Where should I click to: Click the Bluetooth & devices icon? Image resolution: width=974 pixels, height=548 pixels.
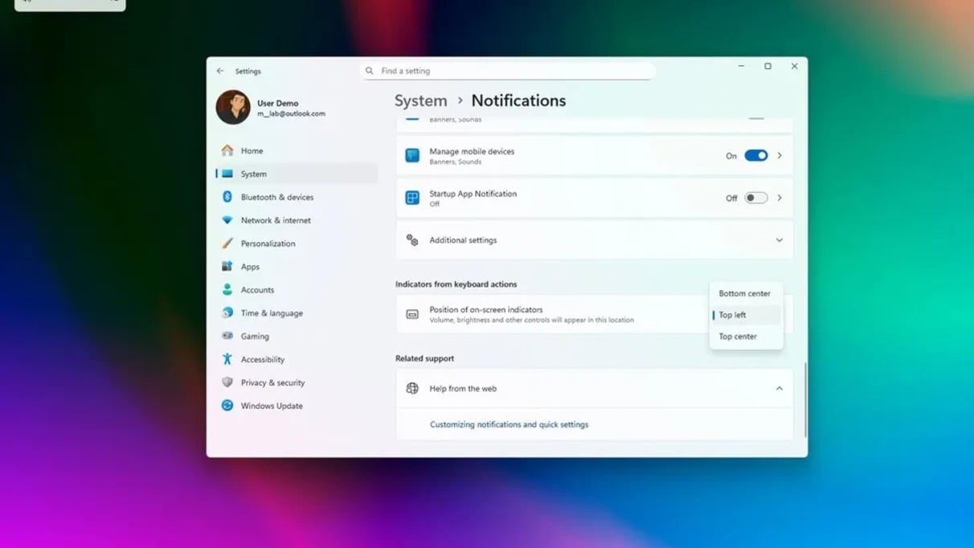(227, 197)
